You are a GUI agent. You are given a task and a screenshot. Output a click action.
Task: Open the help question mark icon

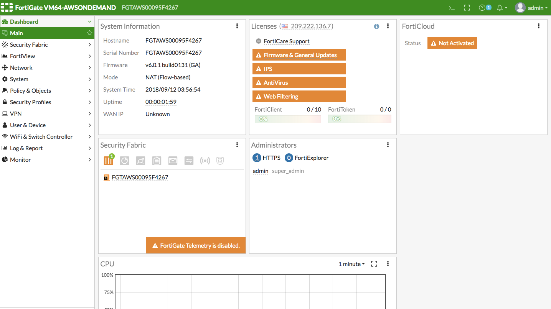coord(482,8)
